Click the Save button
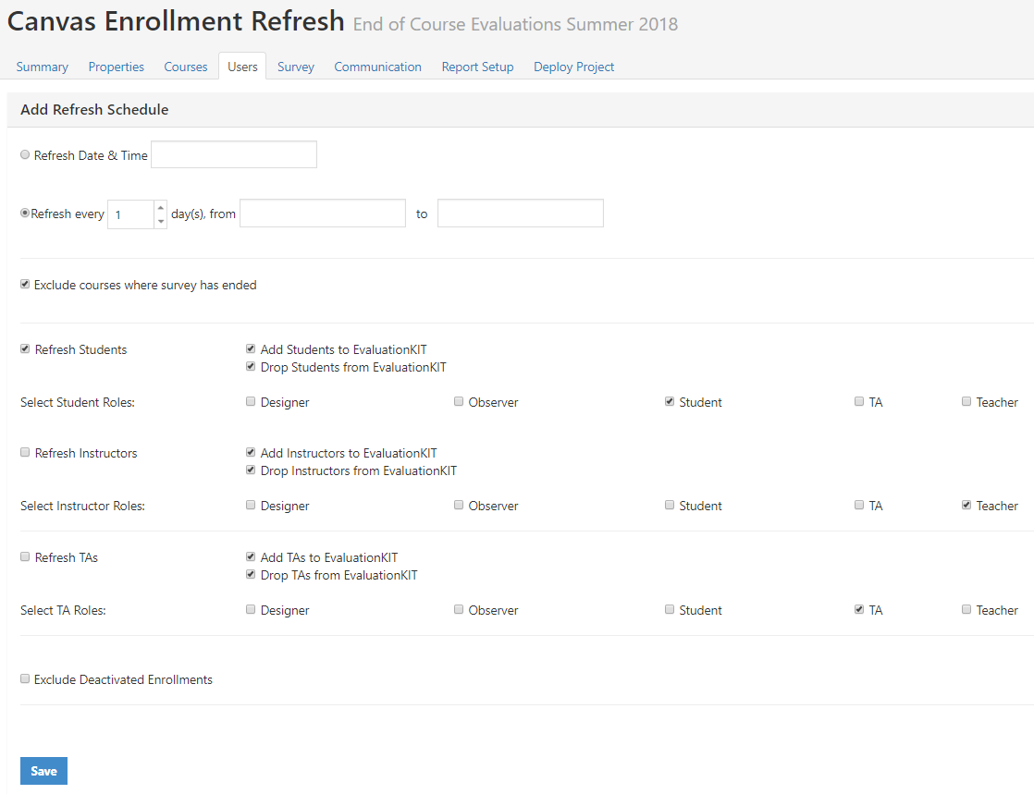The height and width of the screenshot is (794, 1034). coord(43,771)
